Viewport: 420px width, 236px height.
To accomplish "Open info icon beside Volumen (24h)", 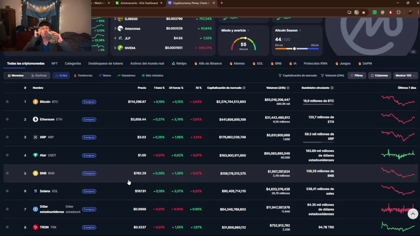I will coord(288,88).
